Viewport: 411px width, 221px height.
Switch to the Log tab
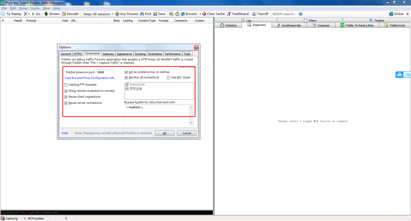click(246, 20)
